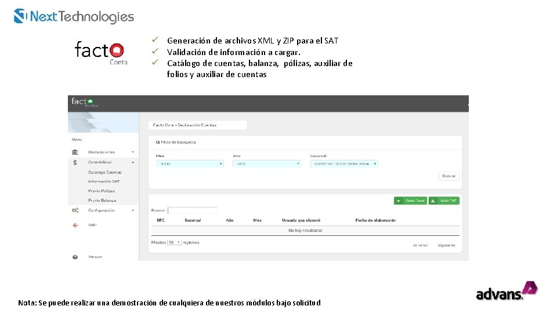The height and width of the screenshot is (313, 557).
Task: Collapse the Contabilidad menu arrow
Action: [x=133, y=162]
